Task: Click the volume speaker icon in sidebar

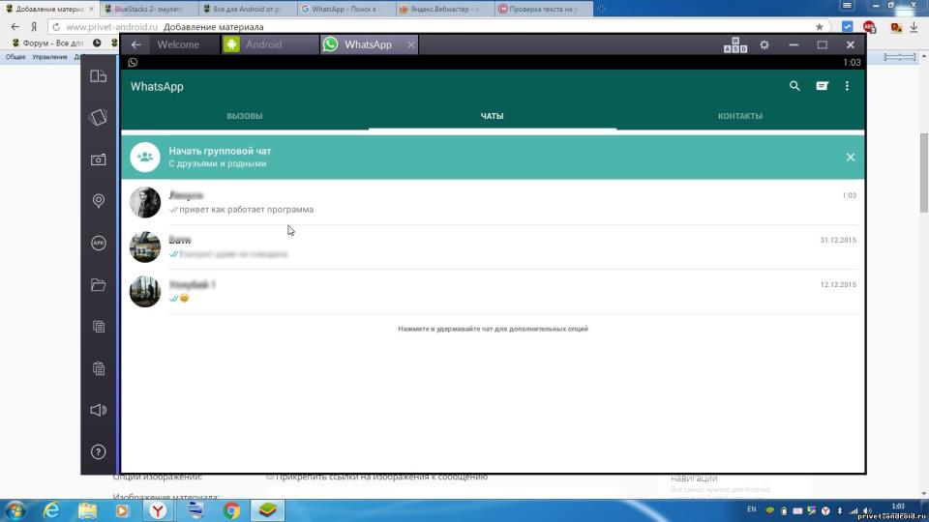Action: pyautogui.click(x=98, y=410)
